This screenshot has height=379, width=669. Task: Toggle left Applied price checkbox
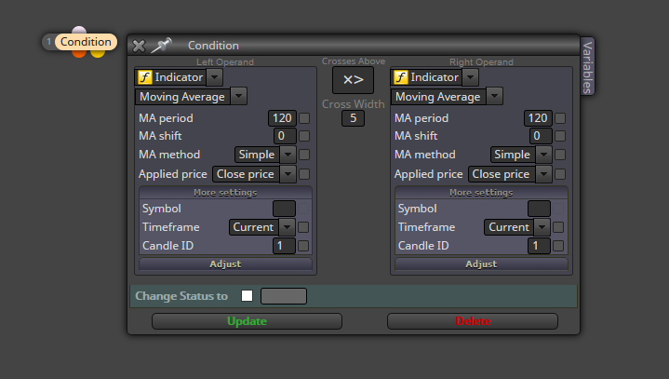pyautogui.click(x=304, y=174)
